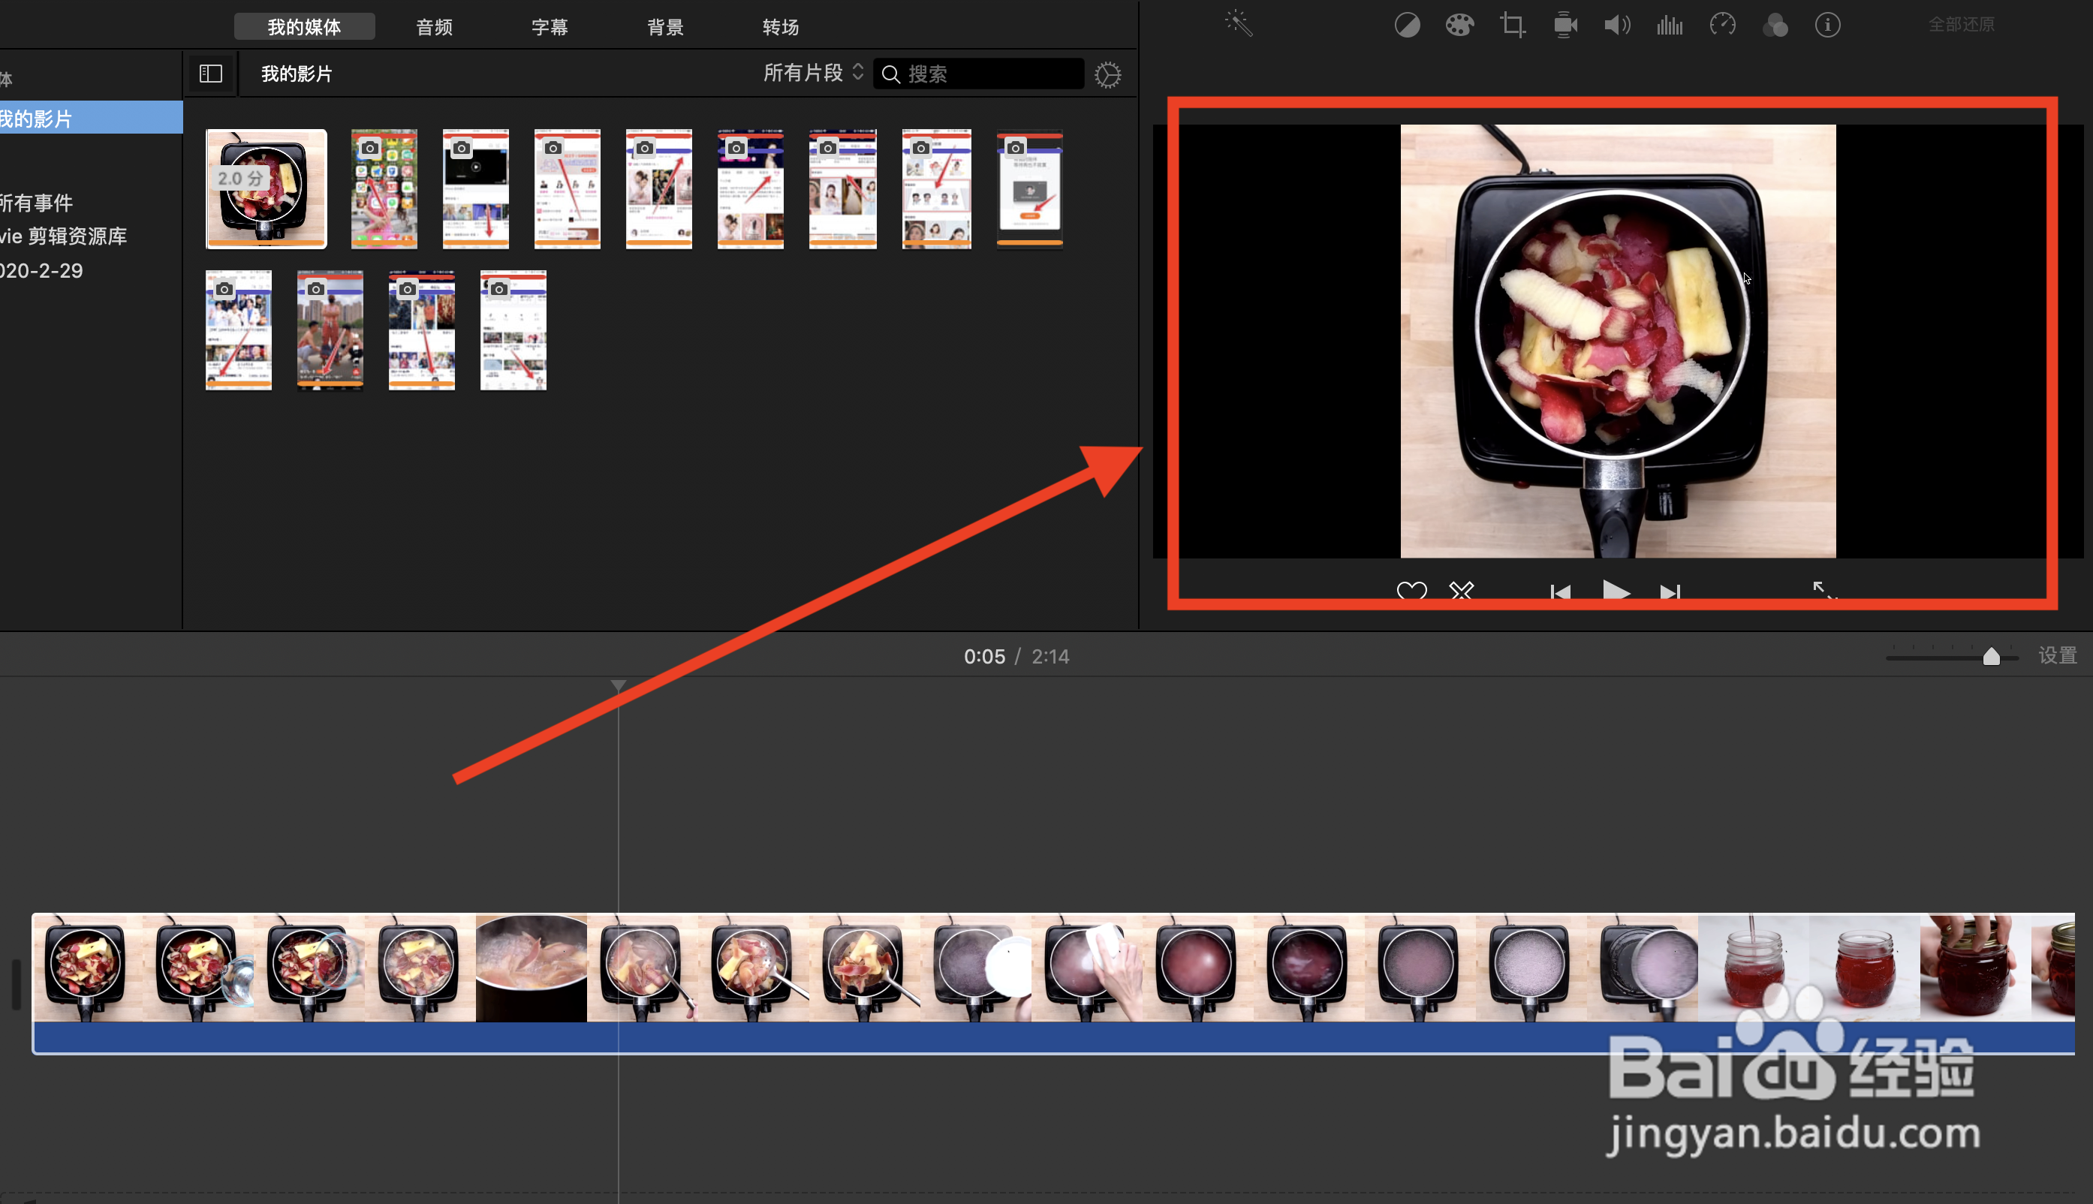The height and width of the screenshot is (1204, 2093).
Task: Switch to the 转场 tab
Action: [x=781, y=26]
